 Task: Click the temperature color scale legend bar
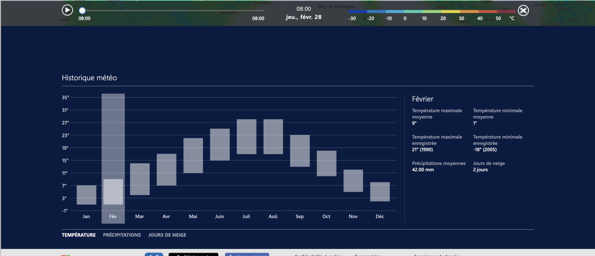(x=432, y=12)
